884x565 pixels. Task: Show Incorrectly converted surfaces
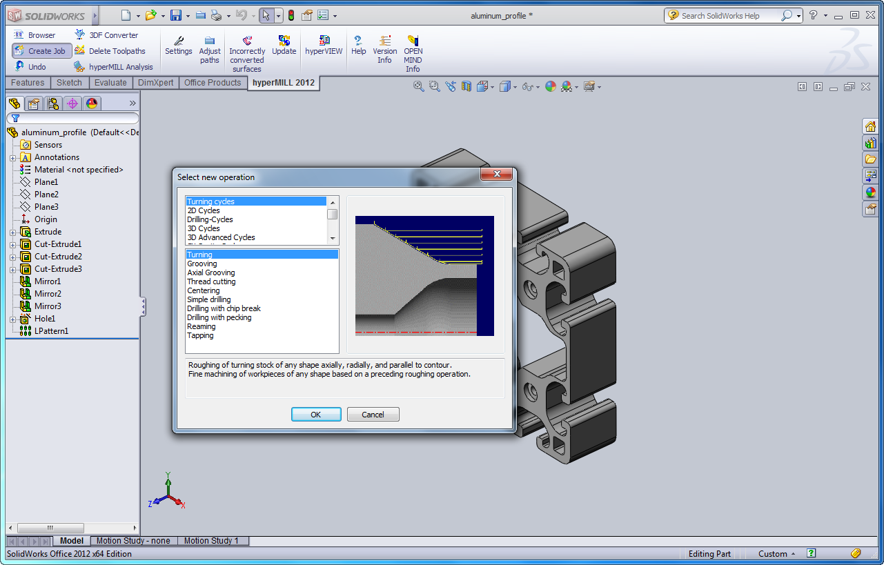click(247, 54)
